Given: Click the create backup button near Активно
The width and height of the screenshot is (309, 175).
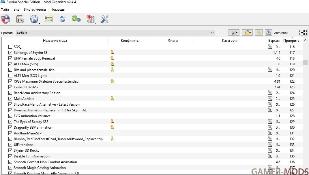Looking at the screenshot, I should (268, 33).
